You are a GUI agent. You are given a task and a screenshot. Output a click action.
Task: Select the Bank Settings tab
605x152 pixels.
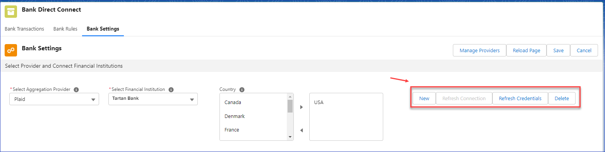click(103, 29)
